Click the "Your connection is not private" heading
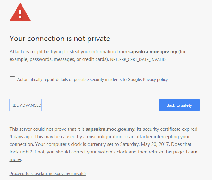This screenshot has height=180, width=212. [x=60, y=39]
